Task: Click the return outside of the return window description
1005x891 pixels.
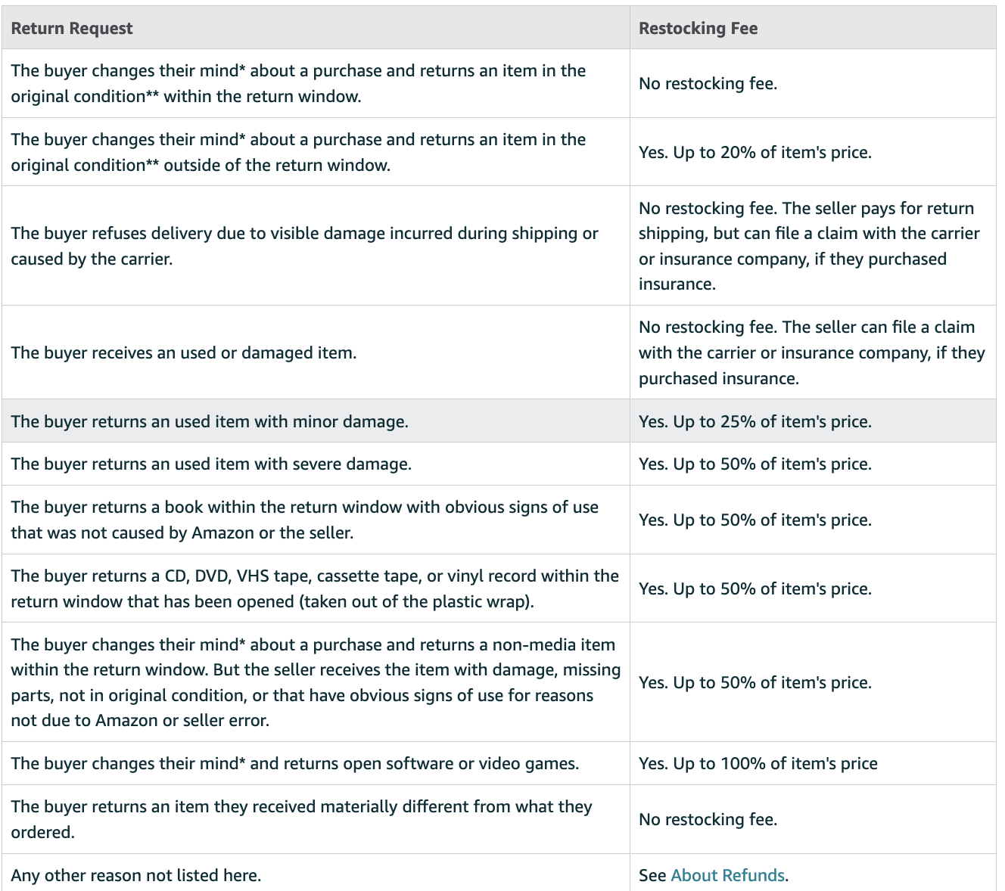Action: (298, 152)
